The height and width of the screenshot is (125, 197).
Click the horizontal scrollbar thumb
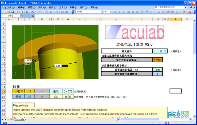[140, 119]
